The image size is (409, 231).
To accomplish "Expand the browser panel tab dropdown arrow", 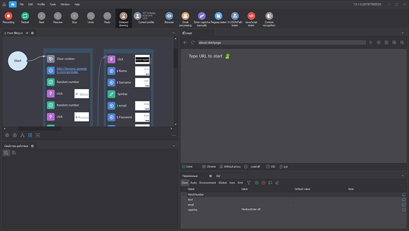I will coord(402,33).
